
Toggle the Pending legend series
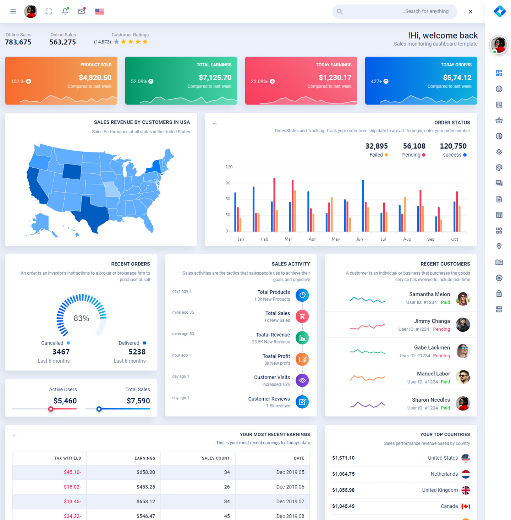tap(413, 155)
